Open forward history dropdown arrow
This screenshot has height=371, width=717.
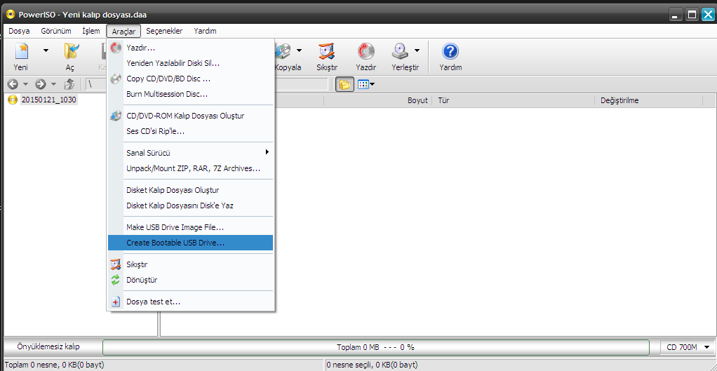click(x=53, y=84)
